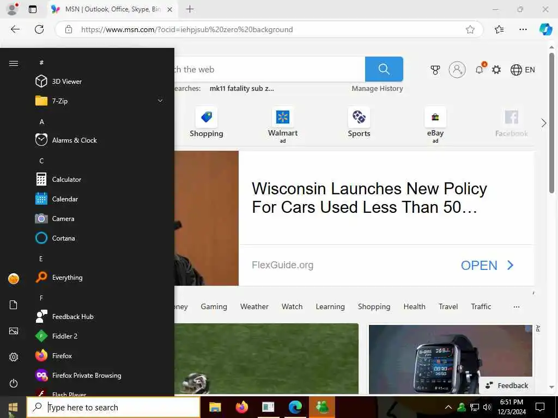Click OPEN on the FlexGuide ad
The width and height of the screenshot is (558, 418).
click(487, 265)
